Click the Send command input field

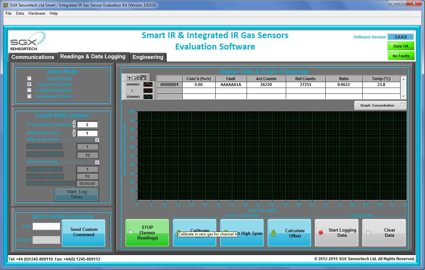tap(46, 226)
